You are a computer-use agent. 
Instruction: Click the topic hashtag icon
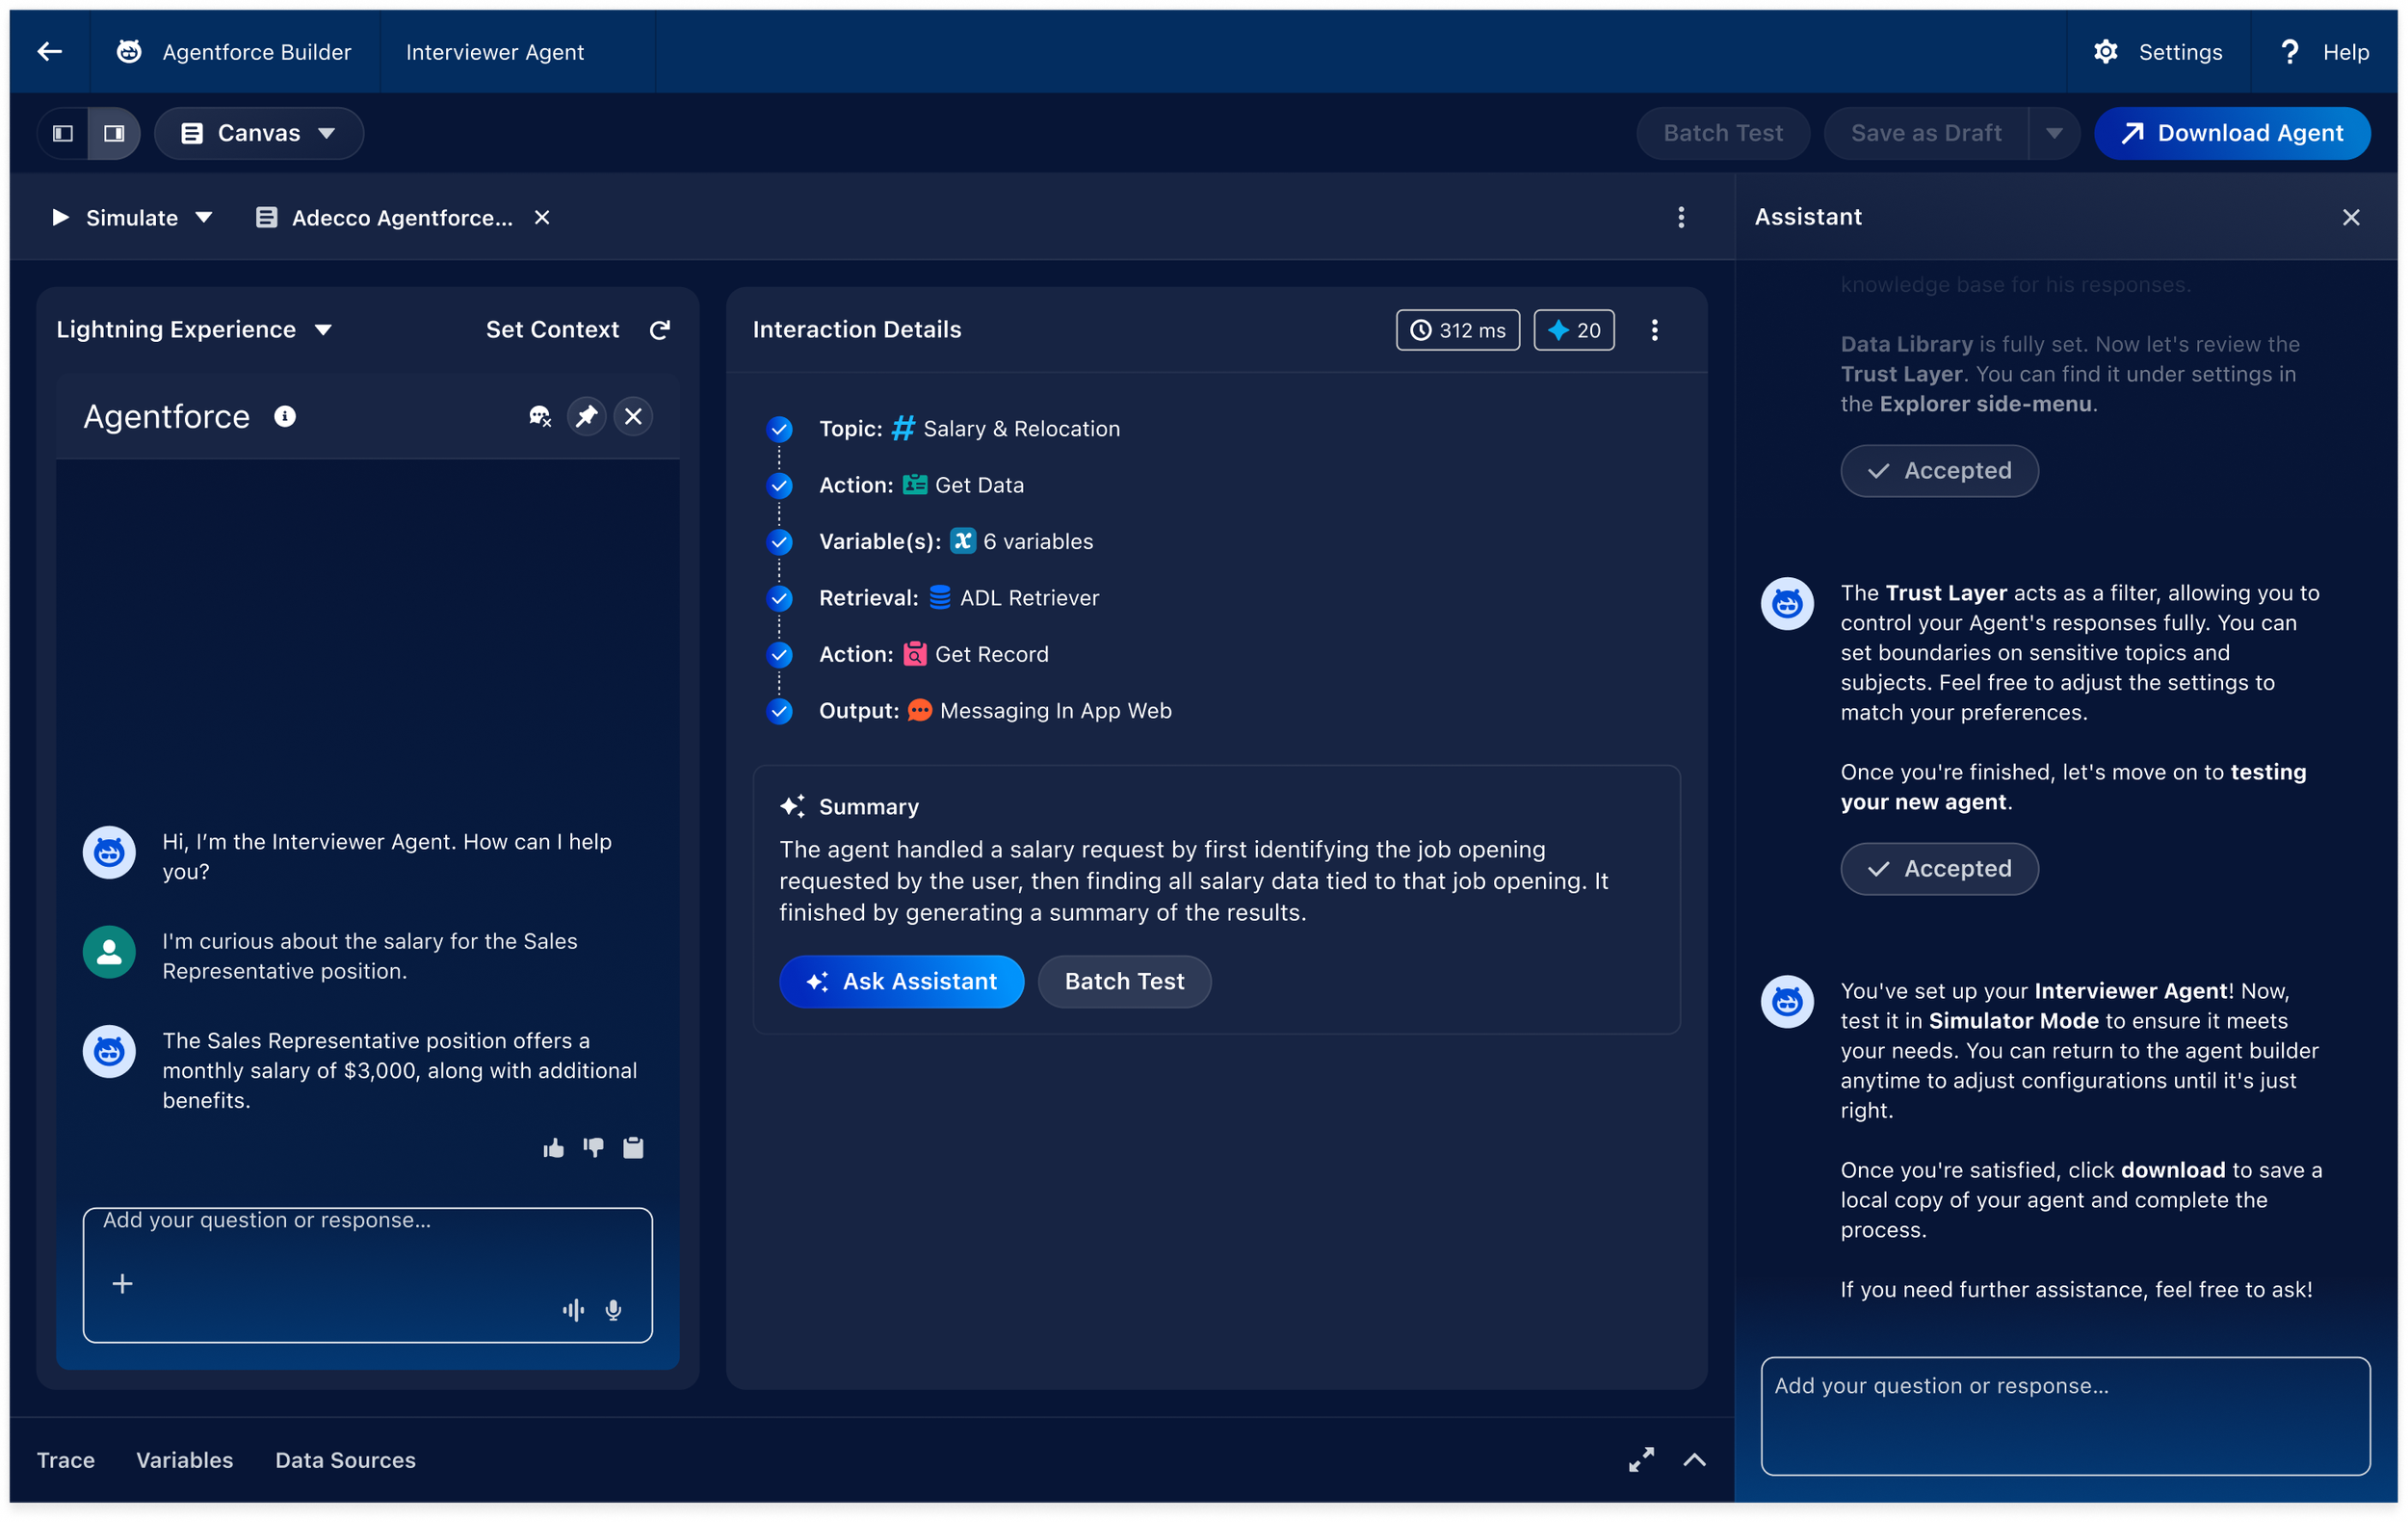click(903, 429)
